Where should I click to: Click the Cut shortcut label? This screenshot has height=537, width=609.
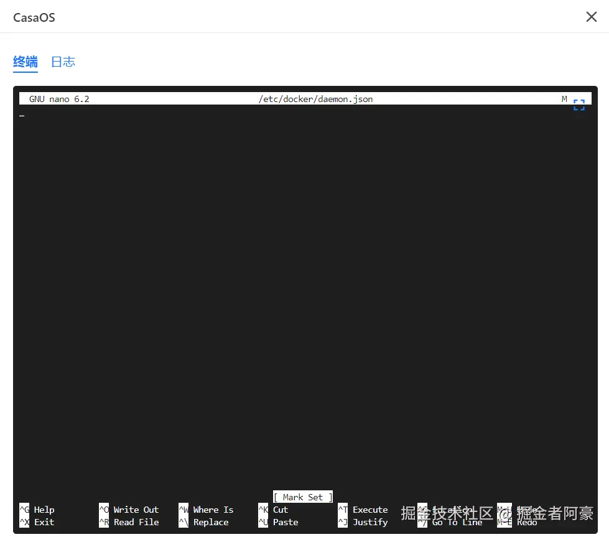pos(281,510)
